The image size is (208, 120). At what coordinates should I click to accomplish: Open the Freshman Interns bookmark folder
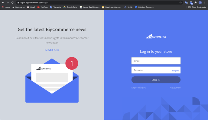(x=112, y=7)
